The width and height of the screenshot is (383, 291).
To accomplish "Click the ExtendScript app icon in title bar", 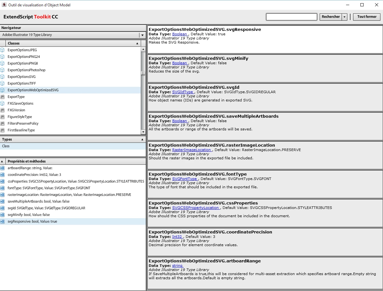I will click(4, 5).
